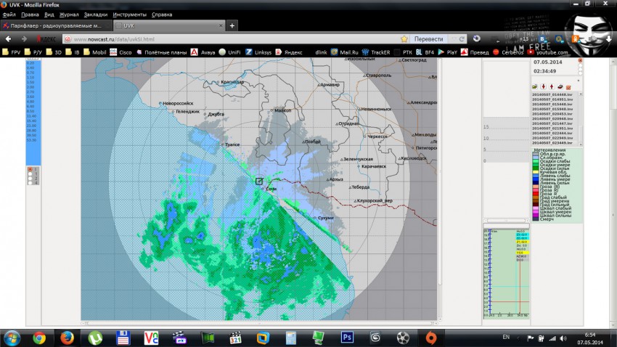Click the Ливень сильн color swatch in legend
The image size is (617, 347).
535,181
